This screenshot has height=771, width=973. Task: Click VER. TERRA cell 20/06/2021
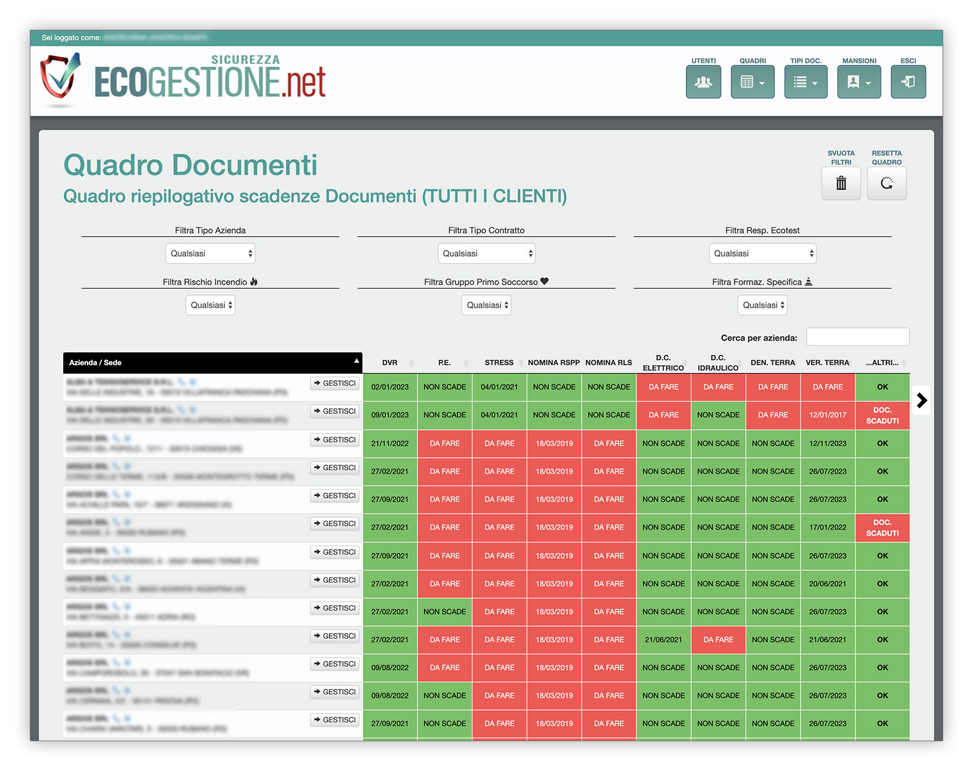(x=828, y=584)
